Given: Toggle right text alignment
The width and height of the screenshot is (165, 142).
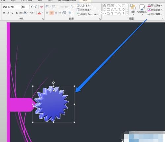Looking at the screenshot, I should 56,13.
